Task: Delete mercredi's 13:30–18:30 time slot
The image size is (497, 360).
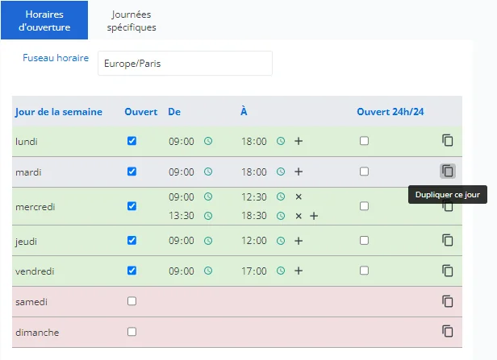Action: point(299,216)
